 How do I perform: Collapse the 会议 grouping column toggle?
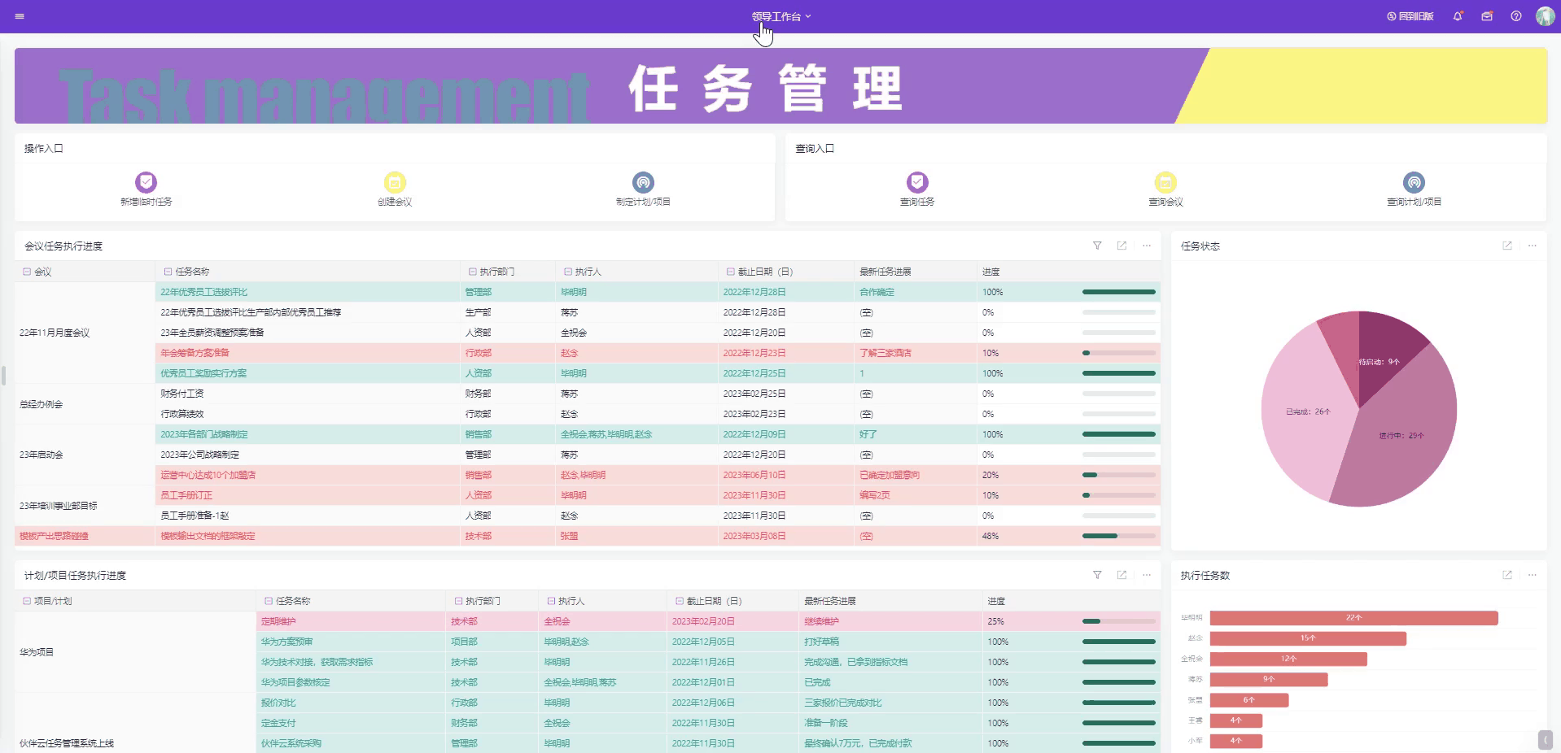(x=27, y=272)
